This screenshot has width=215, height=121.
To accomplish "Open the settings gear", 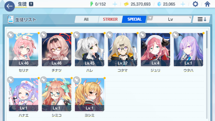I will [x=195, y=4].
